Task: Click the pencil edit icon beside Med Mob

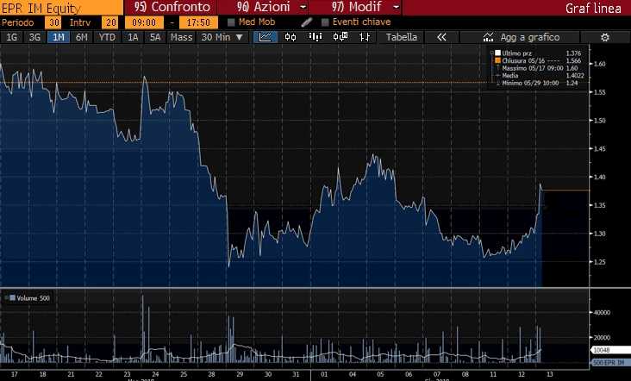Action: pos(306,22)
